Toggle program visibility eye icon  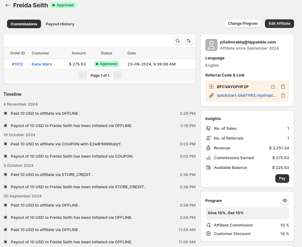pyautogui.click(x=285, y=200)
